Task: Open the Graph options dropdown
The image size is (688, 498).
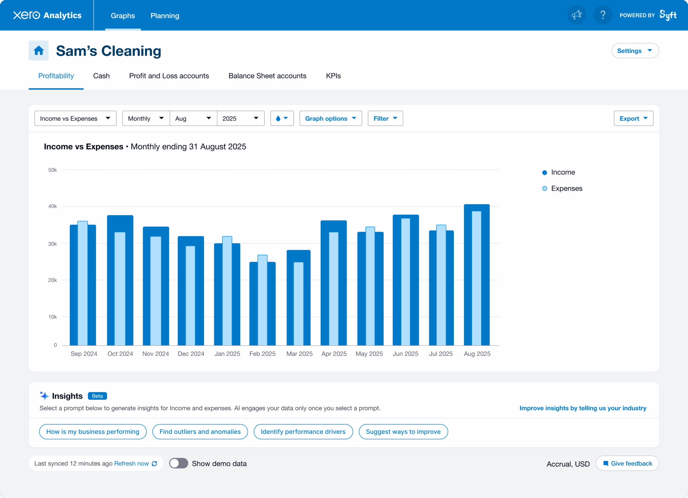Action: [x=331, y=118]
